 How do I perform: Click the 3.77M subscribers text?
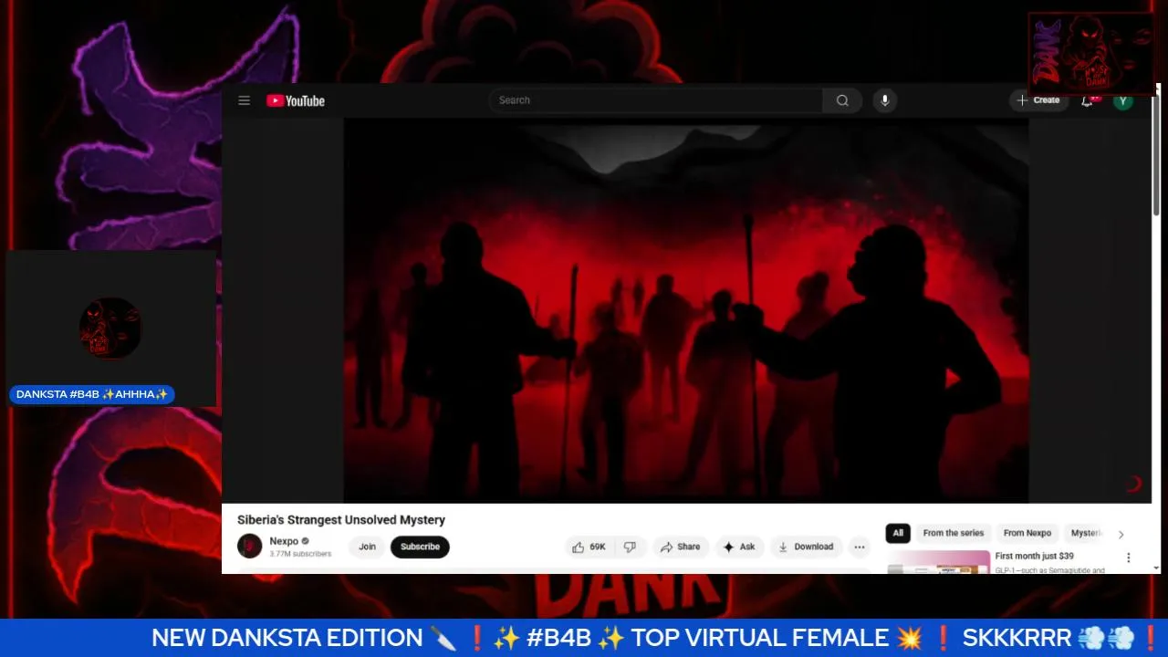(300, 554)
